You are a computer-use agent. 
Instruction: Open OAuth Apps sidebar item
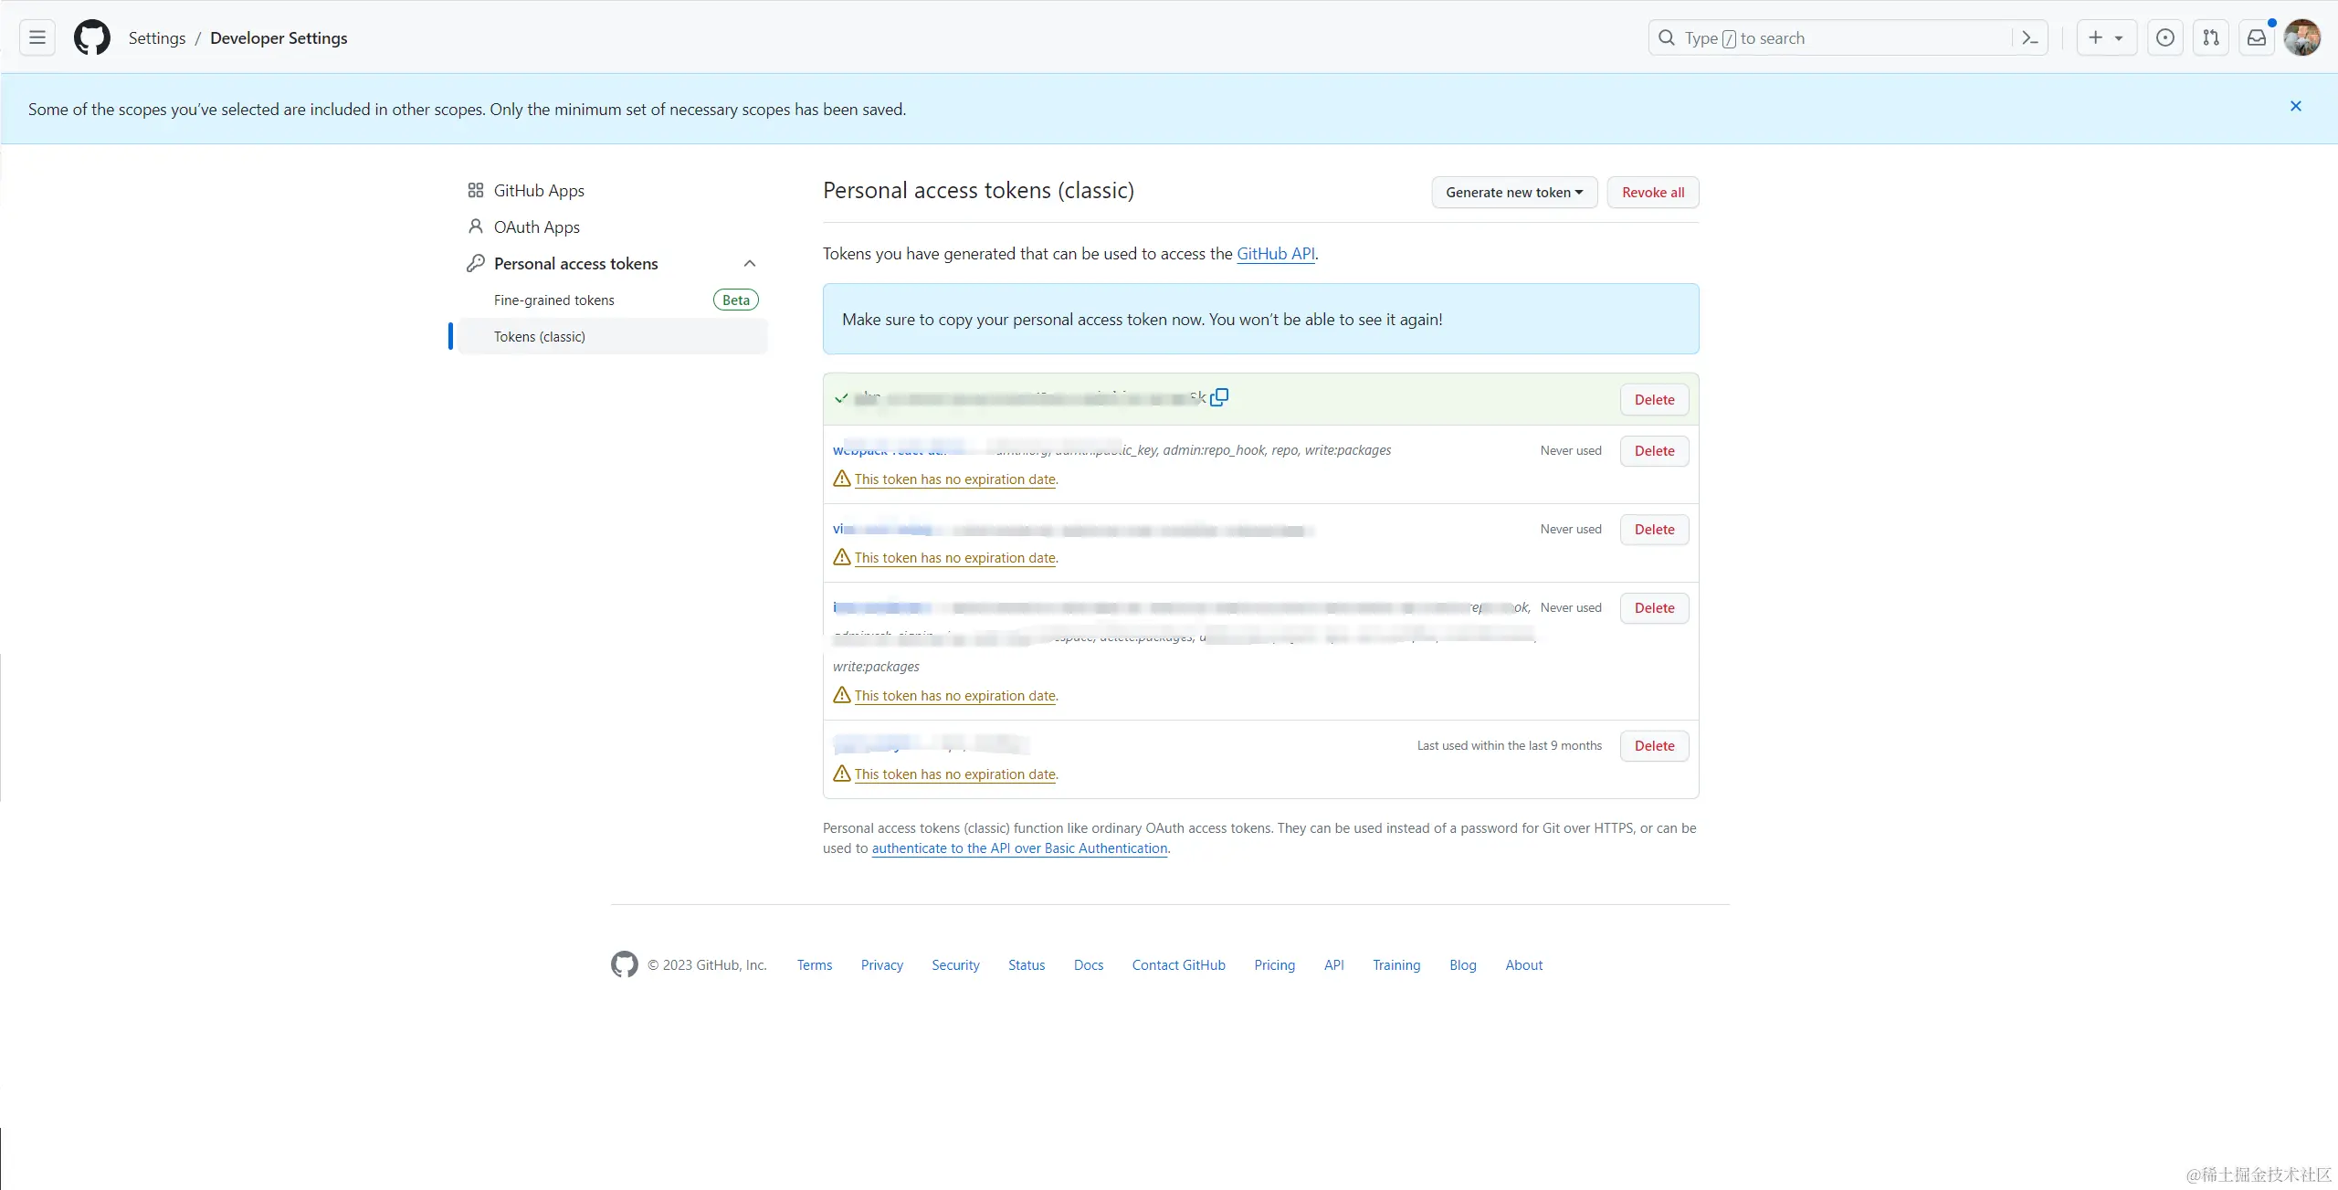[x=536, y=227]
